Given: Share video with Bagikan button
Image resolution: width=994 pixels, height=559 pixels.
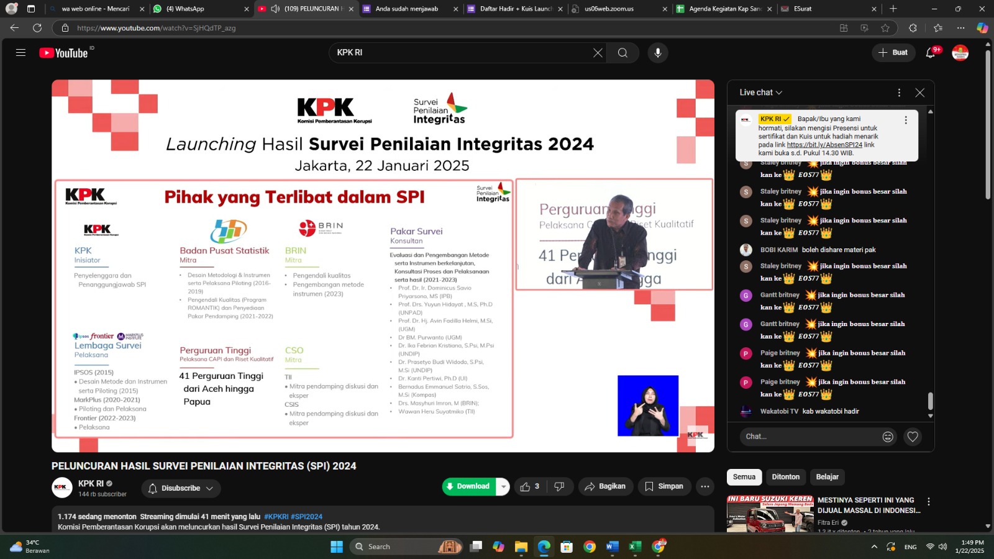Looking at the screenshot, I should (605, 486).
